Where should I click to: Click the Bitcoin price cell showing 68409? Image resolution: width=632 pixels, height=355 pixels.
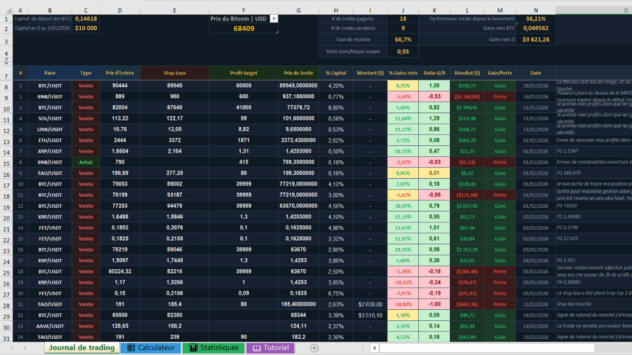tap(243, 28)
